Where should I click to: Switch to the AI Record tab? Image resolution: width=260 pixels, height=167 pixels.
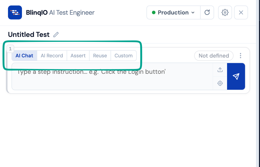pyautogui.click(x=52, y=56)
